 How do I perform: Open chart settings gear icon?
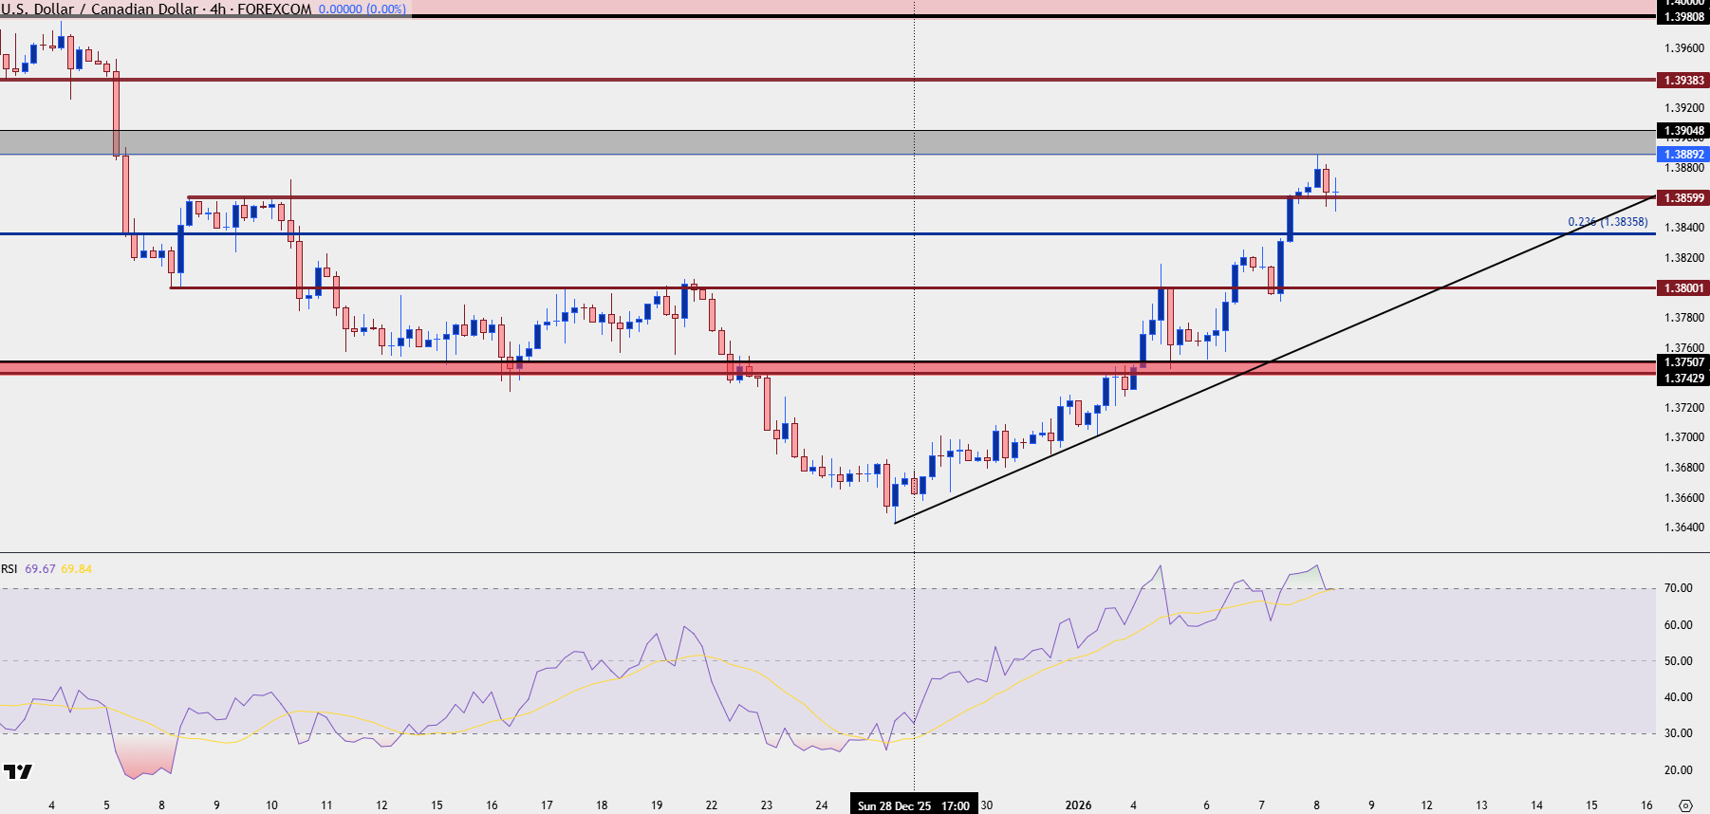coord(1685,805)
